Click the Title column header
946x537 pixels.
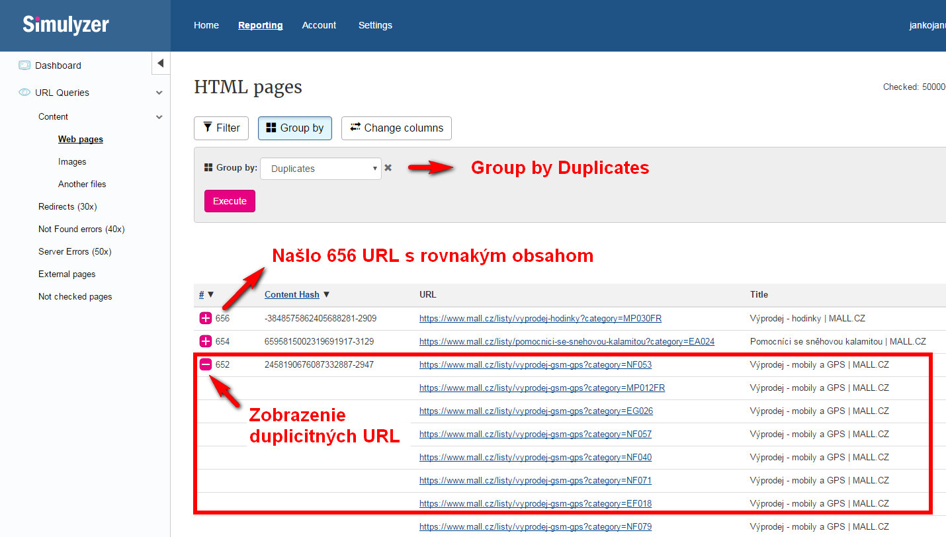759,294
